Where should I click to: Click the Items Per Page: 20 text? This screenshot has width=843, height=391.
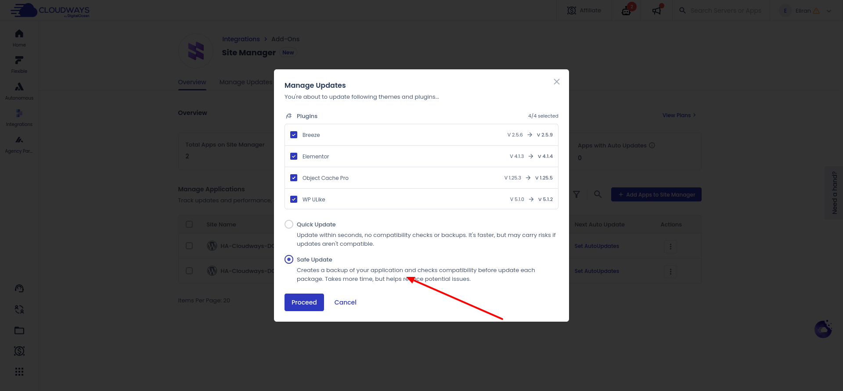pos(204,301)
